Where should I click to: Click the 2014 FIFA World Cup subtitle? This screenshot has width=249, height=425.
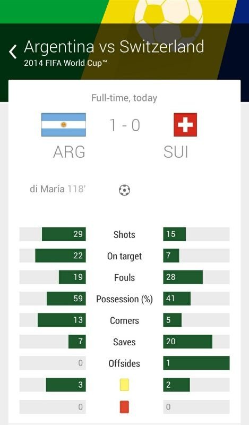[65, 63]
